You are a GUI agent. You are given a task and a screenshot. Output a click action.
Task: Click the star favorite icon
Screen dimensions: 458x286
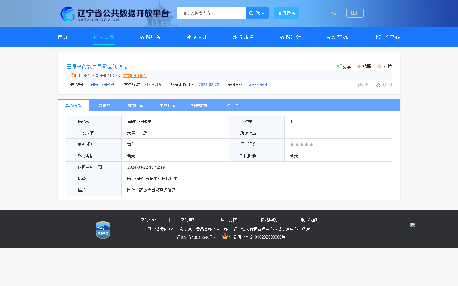point(359,66)
